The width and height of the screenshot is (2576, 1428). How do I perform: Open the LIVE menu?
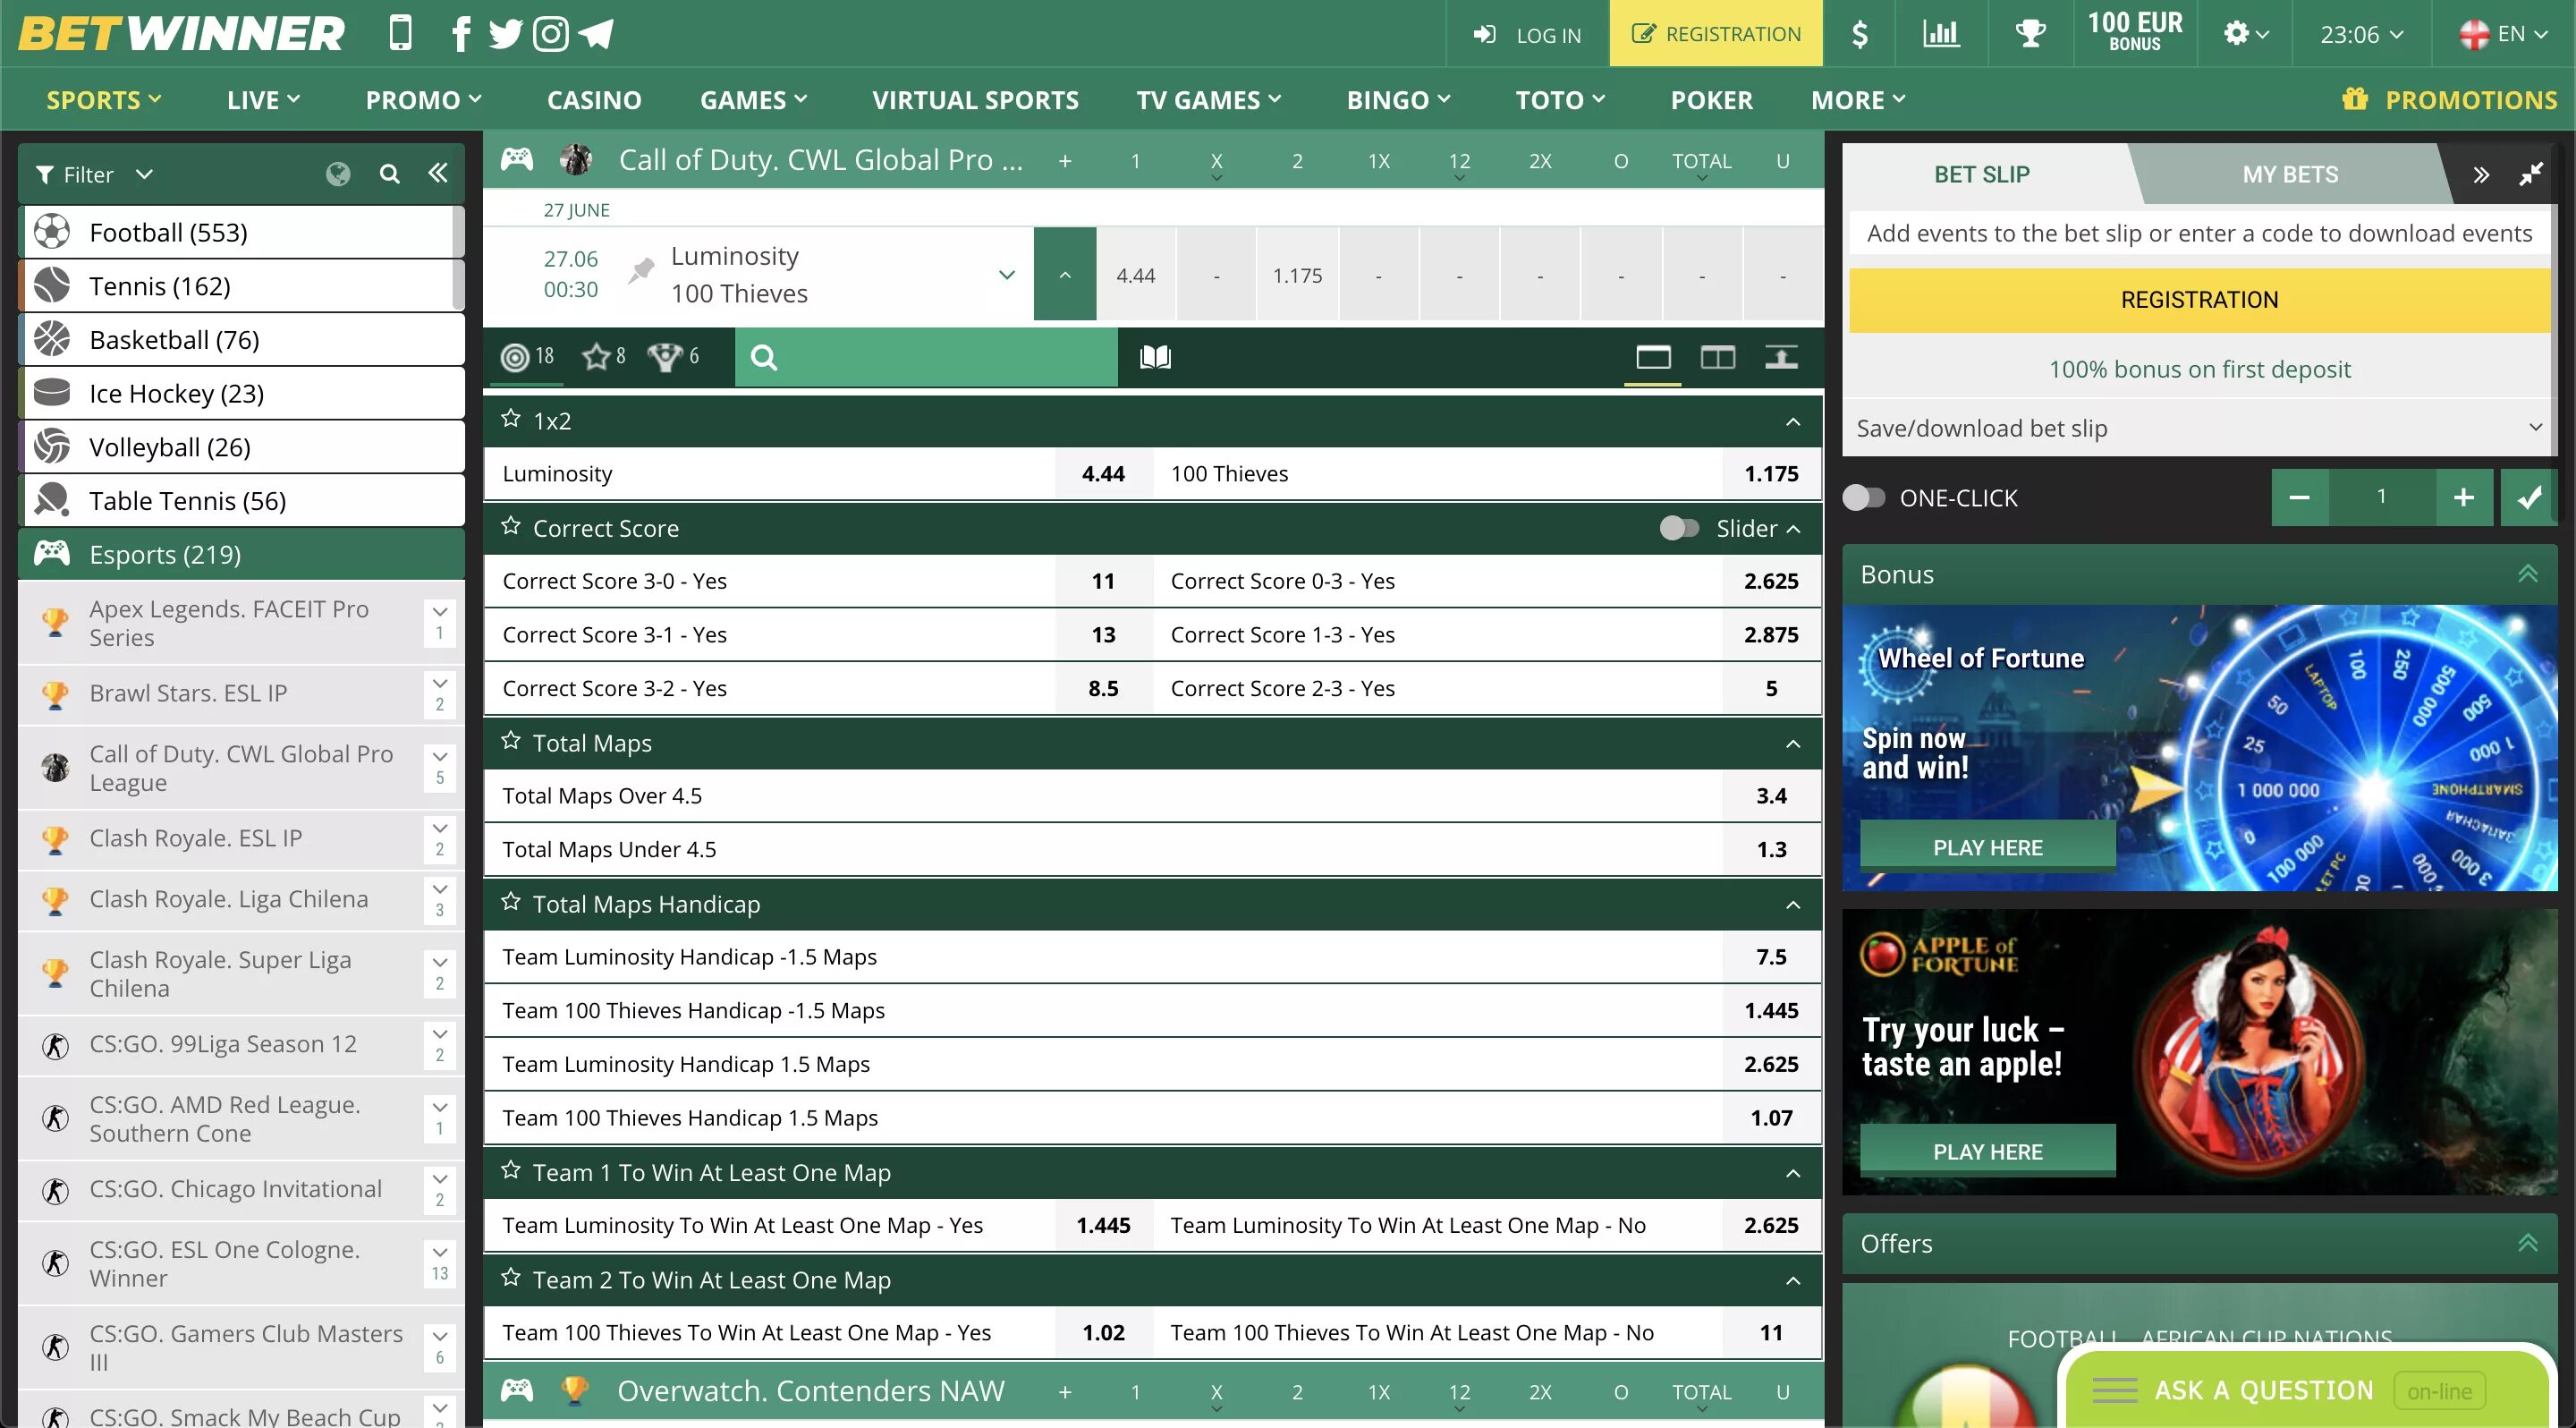[263, 100]
